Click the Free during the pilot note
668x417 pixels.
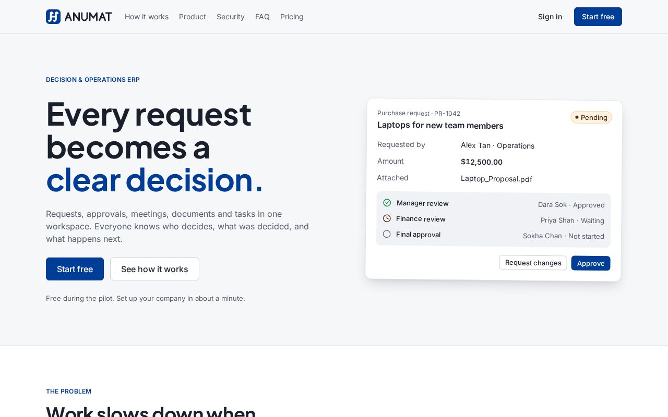tap(146, 298)
